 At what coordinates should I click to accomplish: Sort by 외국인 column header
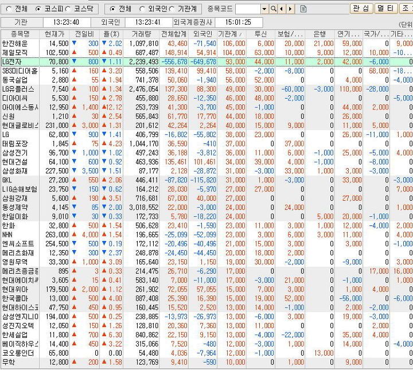203,34
